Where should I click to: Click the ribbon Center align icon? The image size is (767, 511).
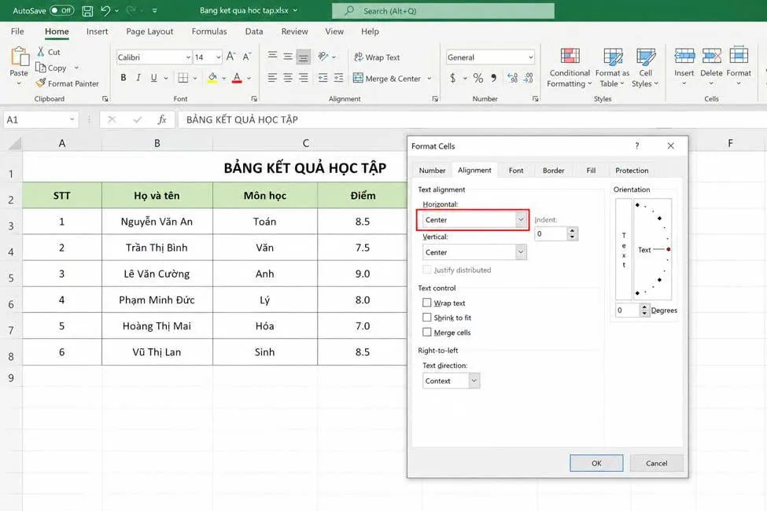click(288, 77)
